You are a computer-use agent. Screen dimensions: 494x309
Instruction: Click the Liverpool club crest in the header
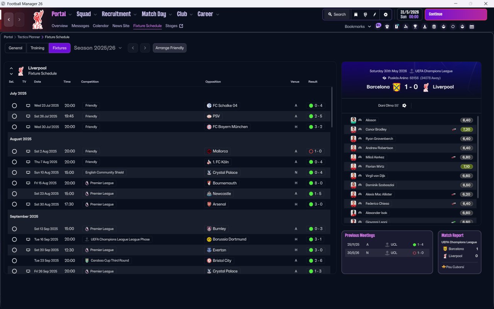point(38,19)
